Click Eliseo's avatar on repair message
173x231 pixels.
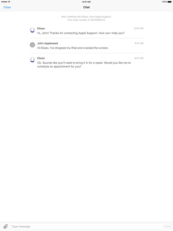(x=32, y=60)
